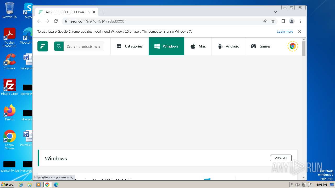The width and height of the screenshot is (335, 188).
Task: Click the Show desktop button
Action: point(332,185)
